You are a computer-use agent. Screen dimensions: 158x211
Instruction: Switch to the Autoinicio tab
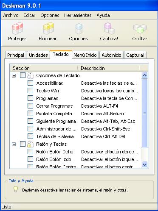(111, 55)
